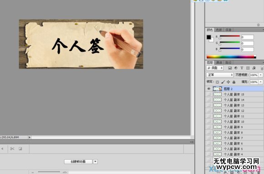Image resolution: width=264 pixels, height=174 pixels.
Task: Click the timeline zoom slider
Action: pyautogui.click(x=49, y=172)
